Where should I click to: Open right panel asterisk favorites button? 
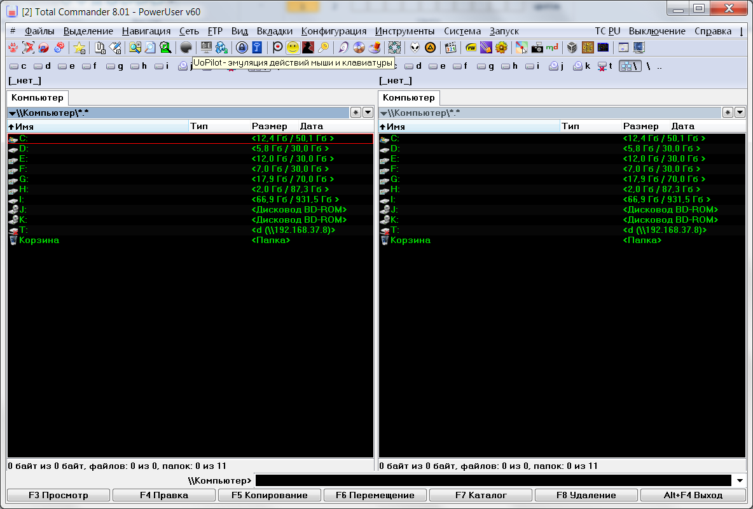point(728,113)
